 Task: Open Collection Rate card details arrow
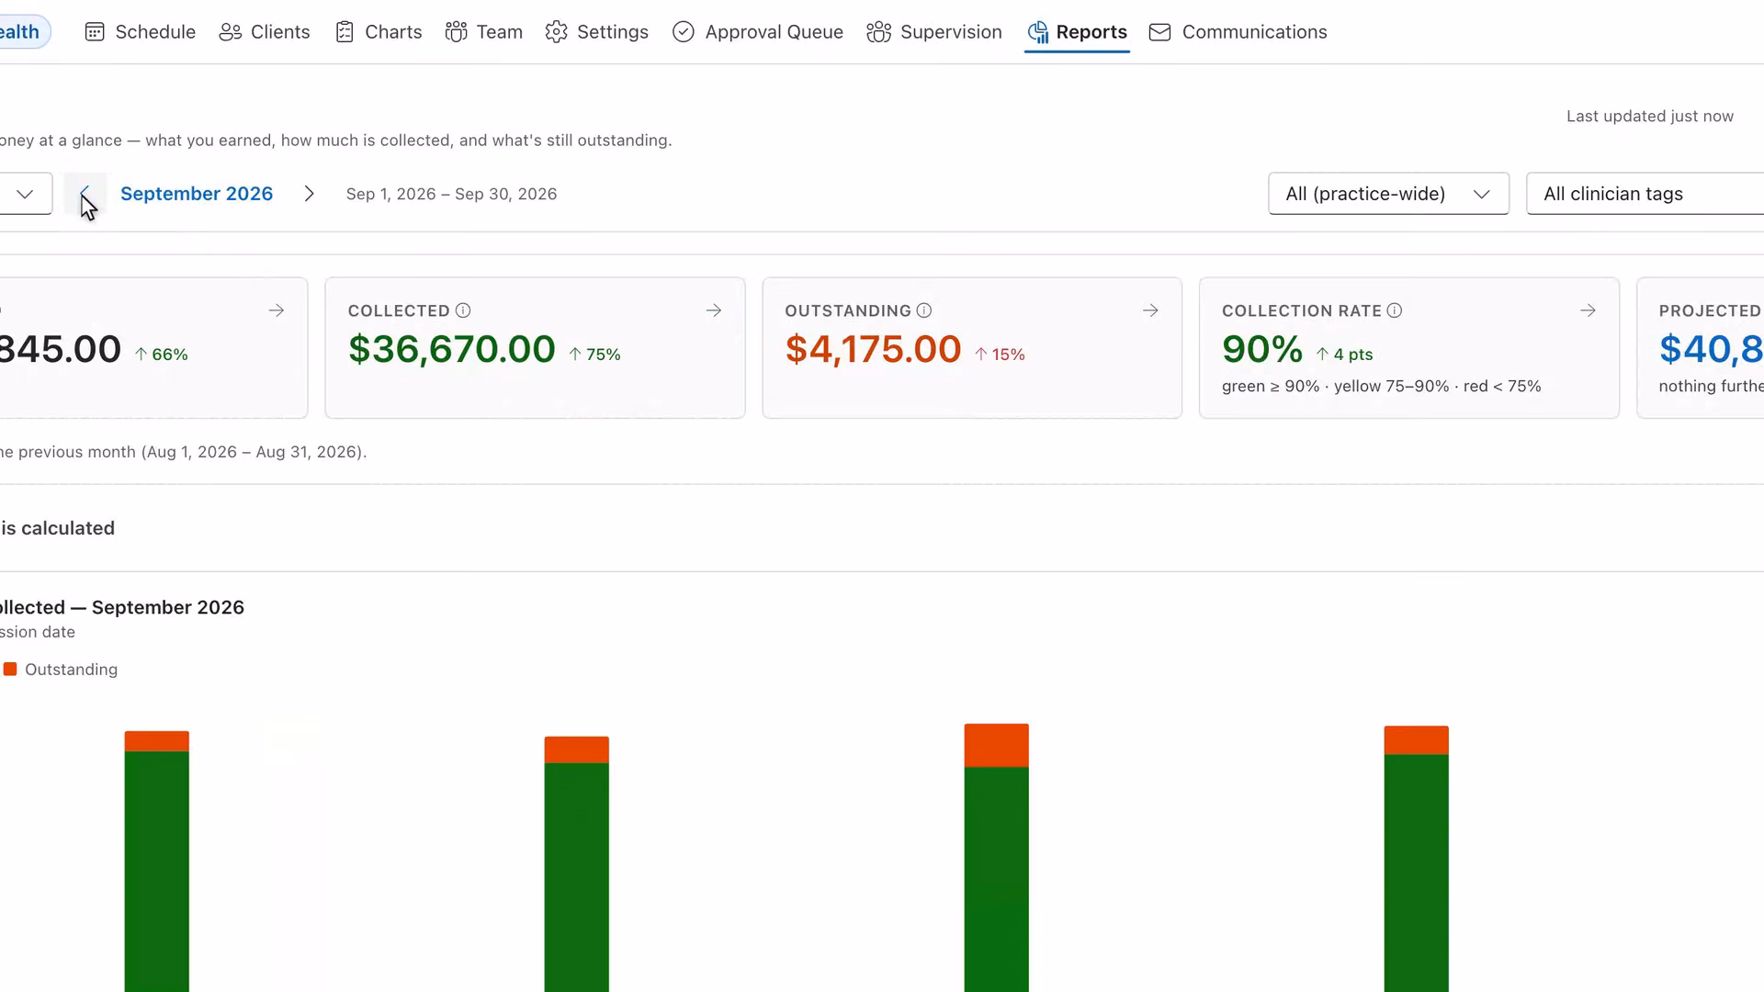point(1588,310)
